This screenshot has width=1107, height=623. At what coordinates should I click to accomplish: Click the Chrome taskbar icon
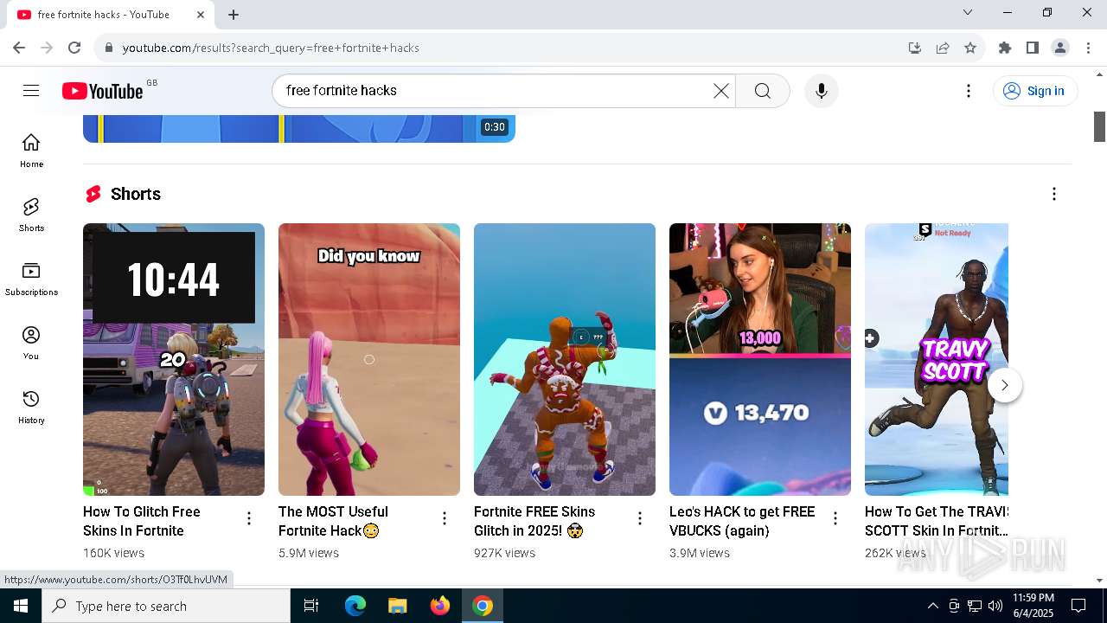pyautogui.click(x=483, y=606)
